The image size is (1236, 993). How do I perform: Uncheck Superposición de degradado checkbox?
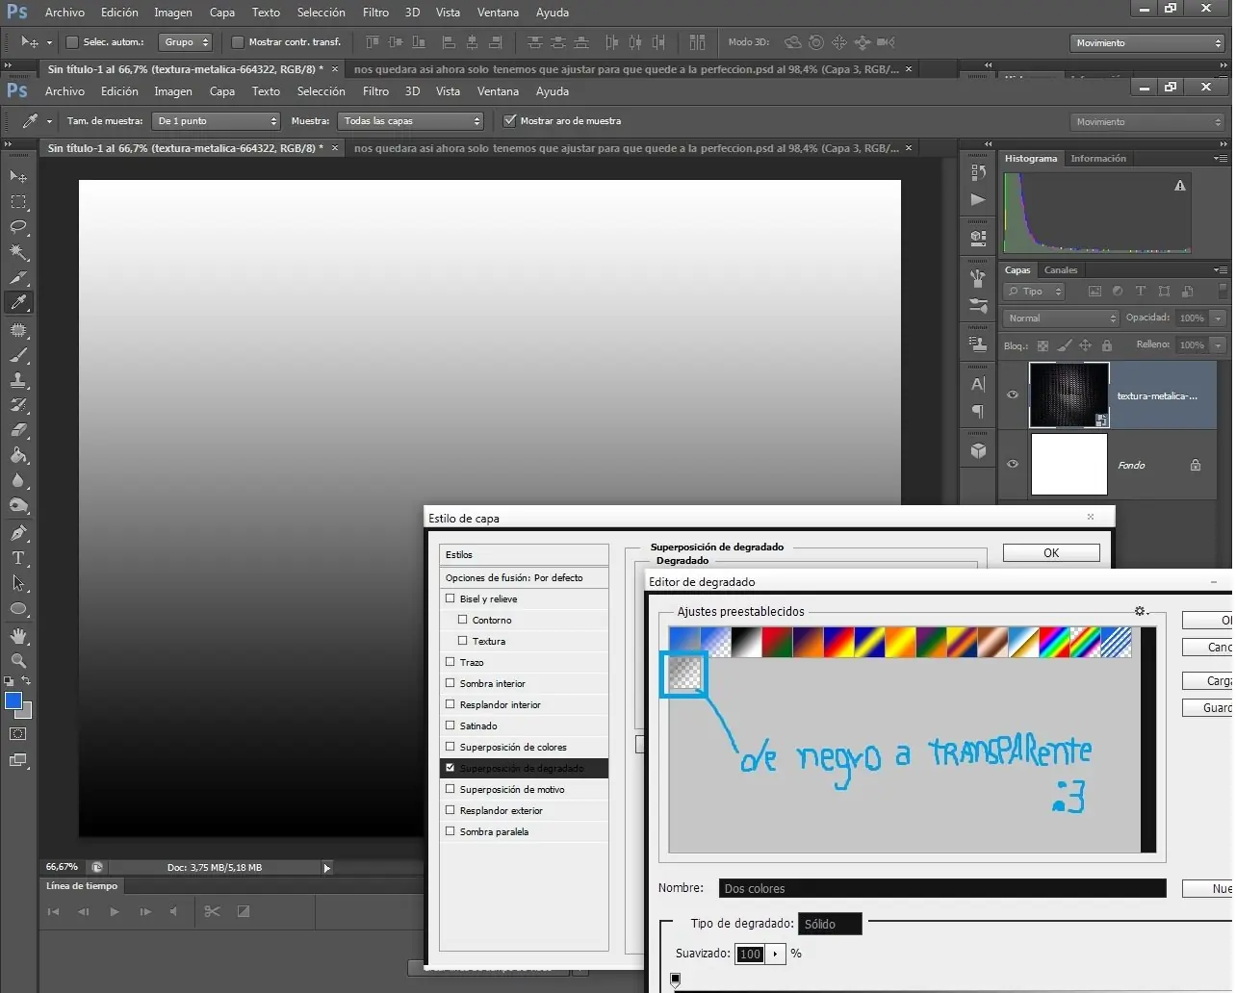click(450, 768)
